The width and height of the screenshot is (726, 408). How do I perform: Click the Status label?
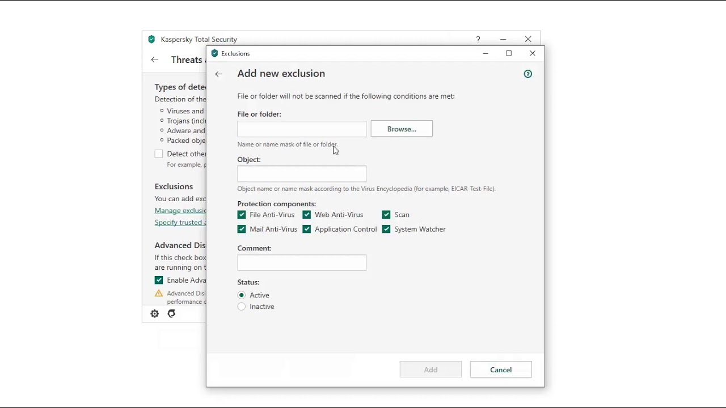(x=248, y=282)
